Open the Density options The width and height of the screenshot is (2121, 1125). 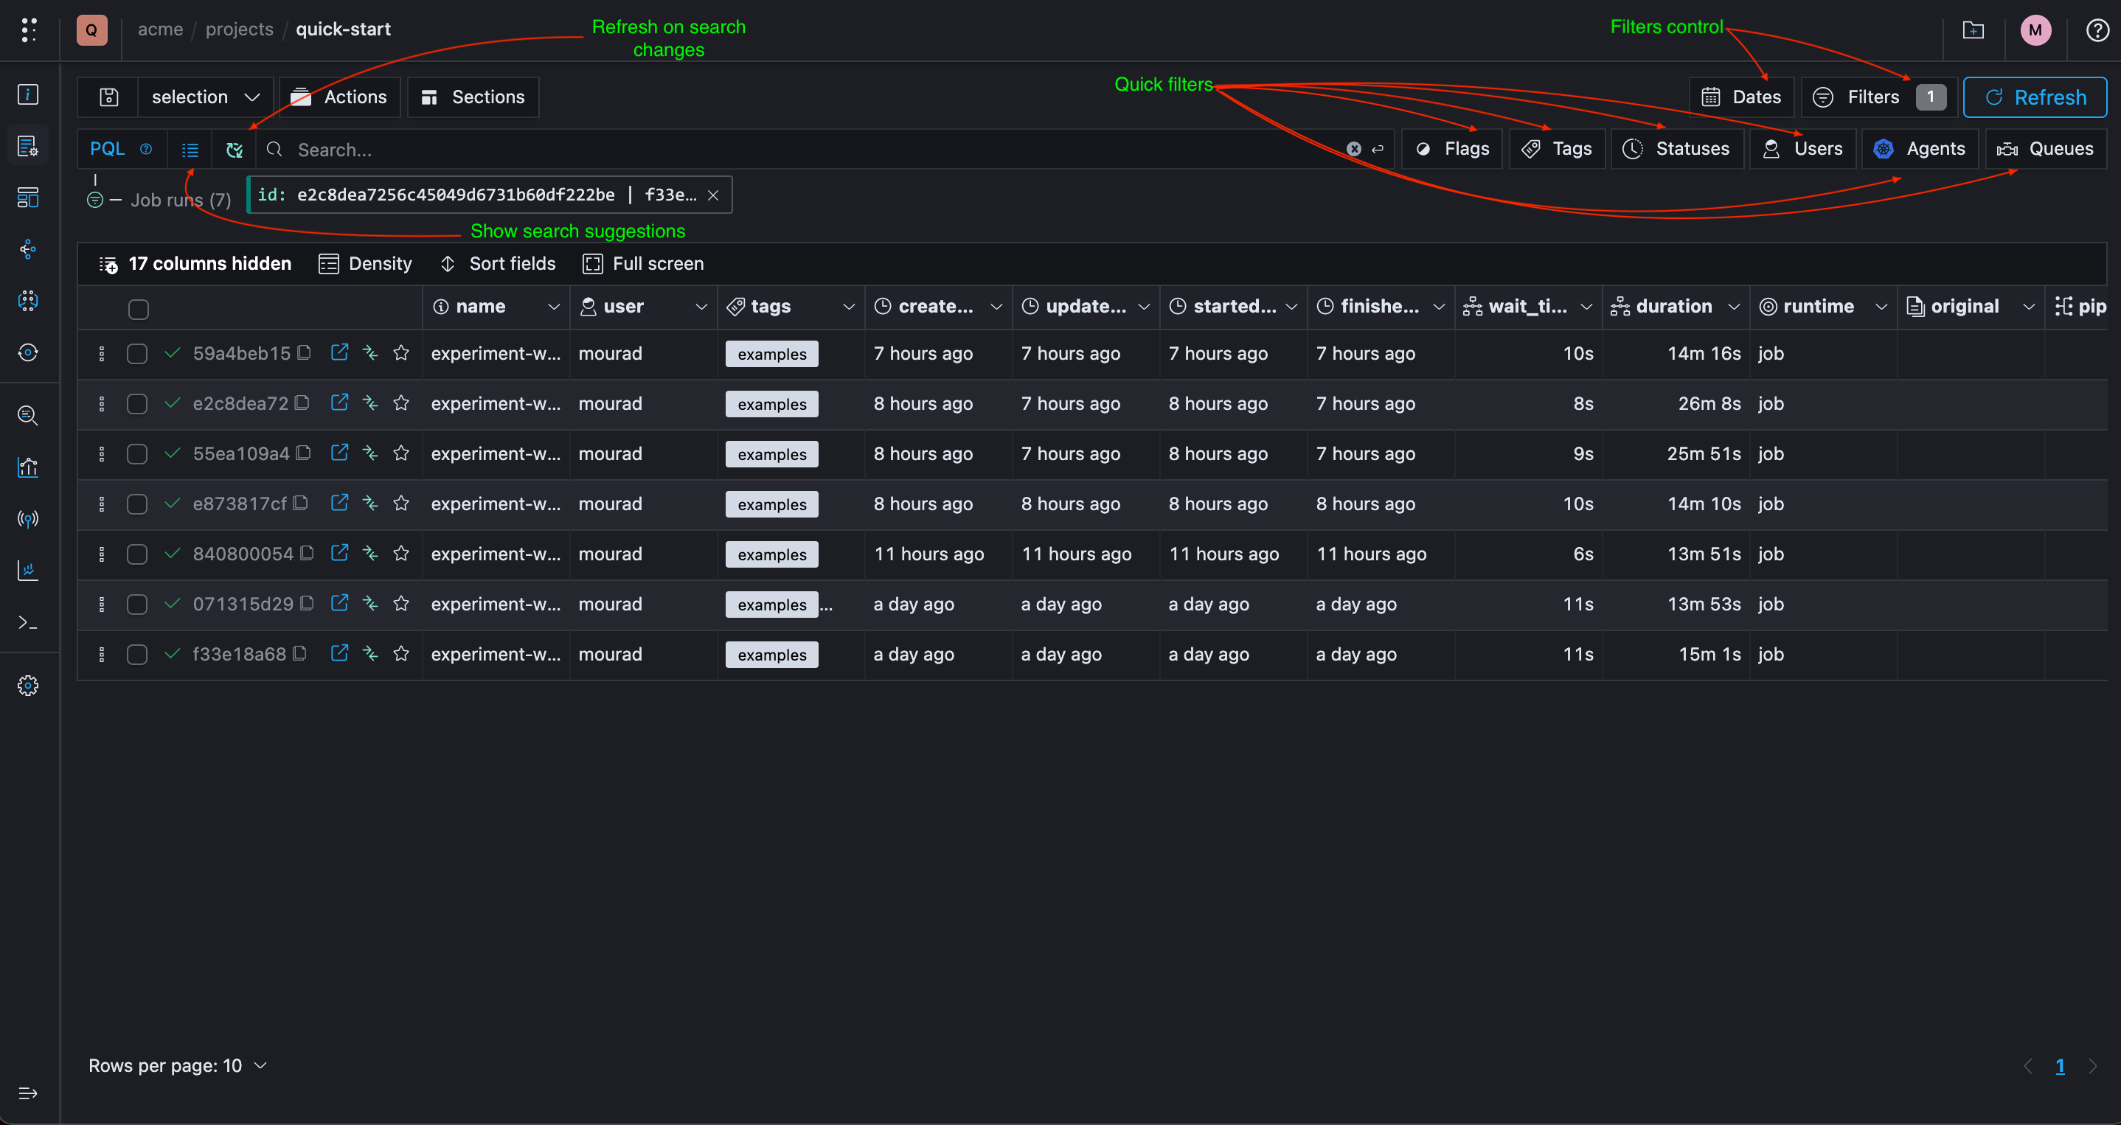tap(366, 263)
